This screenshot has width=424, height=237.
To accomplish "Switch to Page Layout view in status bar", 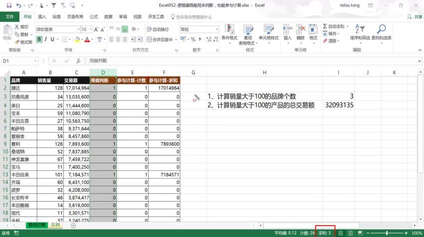I will point(351,233).
